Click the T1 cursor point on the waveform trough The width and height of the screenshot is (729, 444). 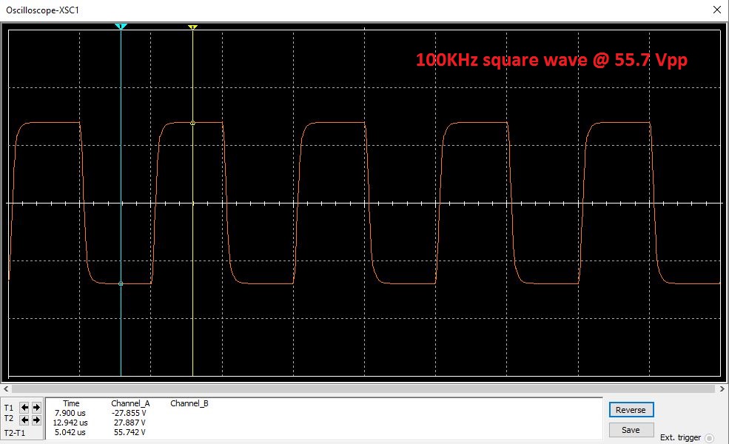[x=121, y=283]
